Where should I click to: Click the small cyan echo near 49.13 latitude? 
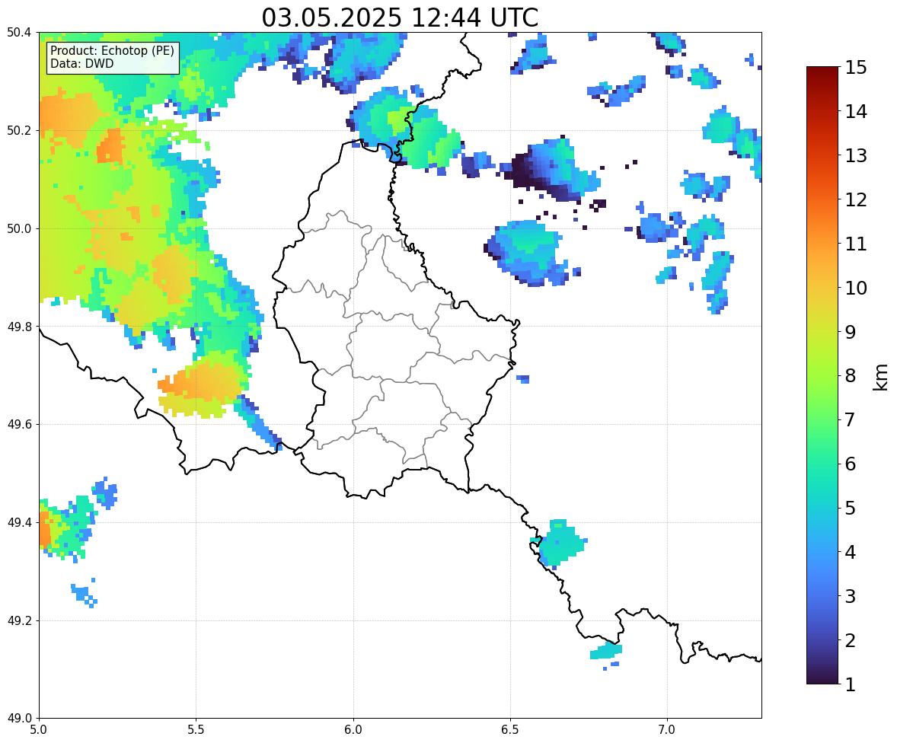coord(606,652)
